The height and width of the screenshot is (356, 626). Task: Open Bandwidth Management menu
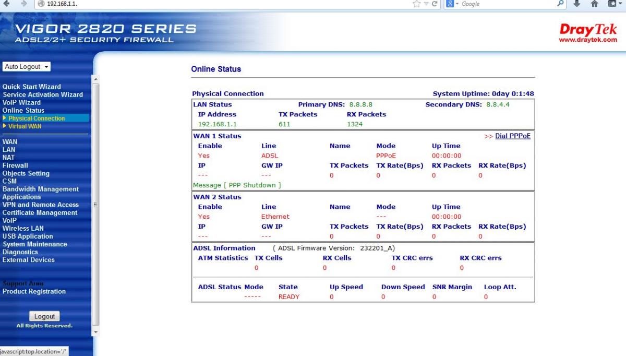coord(40,189)
